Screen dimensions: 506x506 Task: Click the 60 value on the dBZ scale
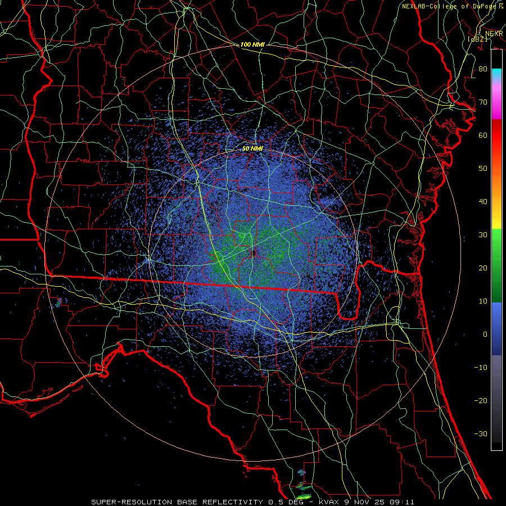483,135
